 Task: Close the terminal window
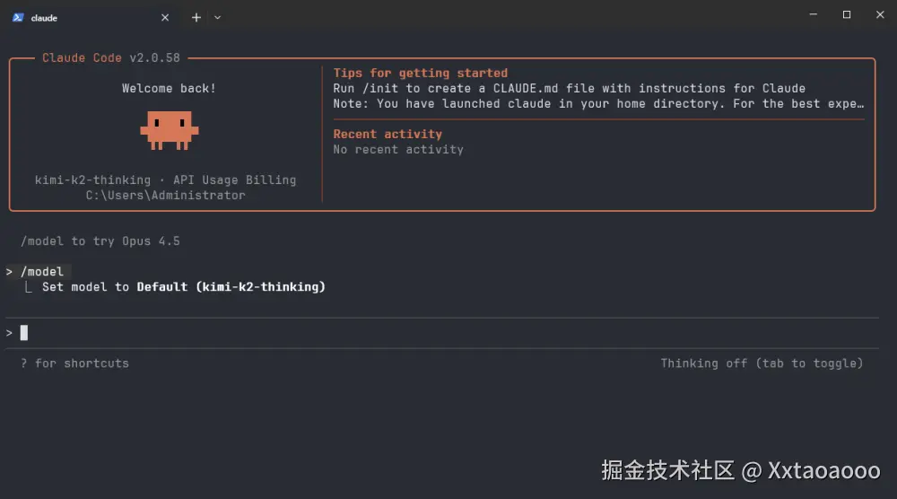point(879,15)
